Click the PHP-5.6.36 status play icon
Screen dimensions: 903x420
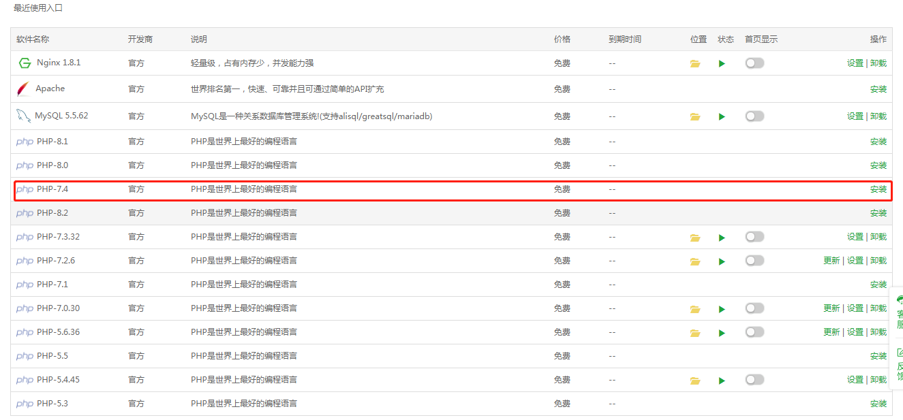(722, 333)
